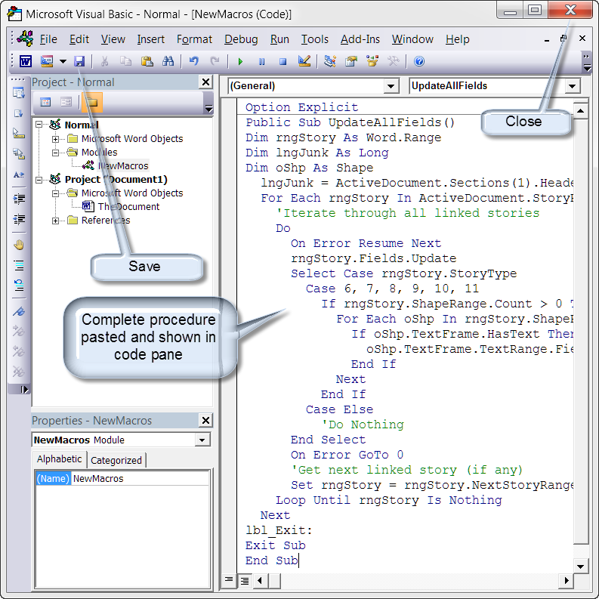The height and width of the screenshot is (599, 599).
Task: Expand the References folder node
Action: click(x=56, y=221)
